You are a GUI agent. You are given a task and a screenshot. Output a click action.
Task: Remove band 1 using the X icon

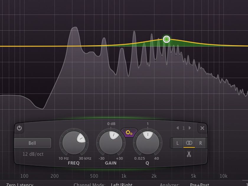(x=202, y=128)
